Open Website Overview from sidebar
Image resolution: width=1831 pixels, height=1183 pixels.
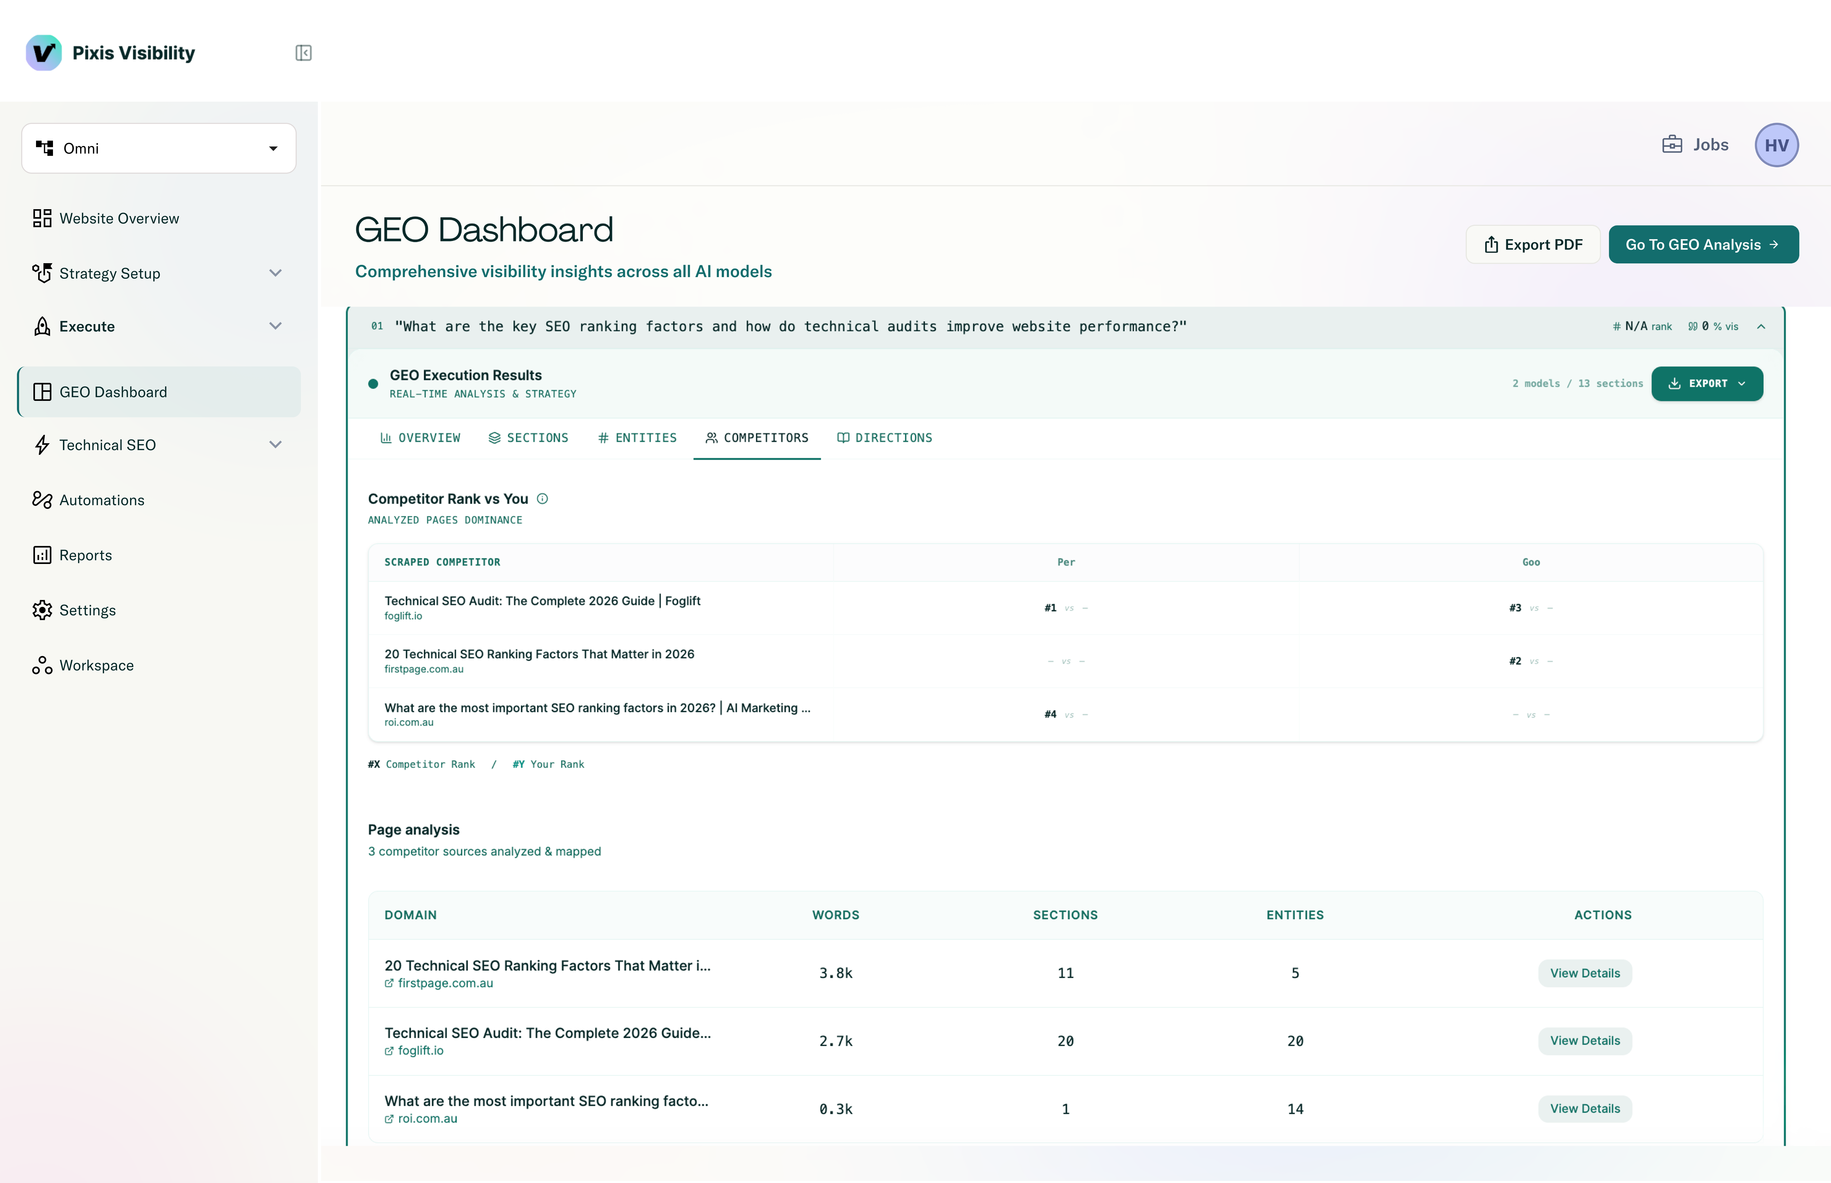119,218
